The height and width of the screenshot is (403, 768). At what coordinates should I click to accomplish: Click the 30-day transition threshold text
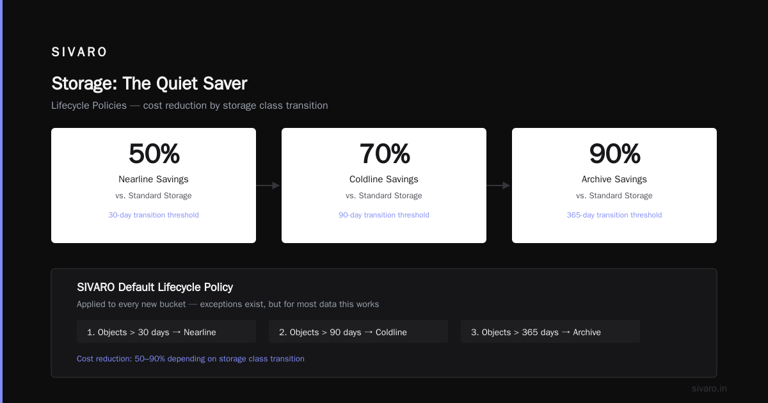154,215
